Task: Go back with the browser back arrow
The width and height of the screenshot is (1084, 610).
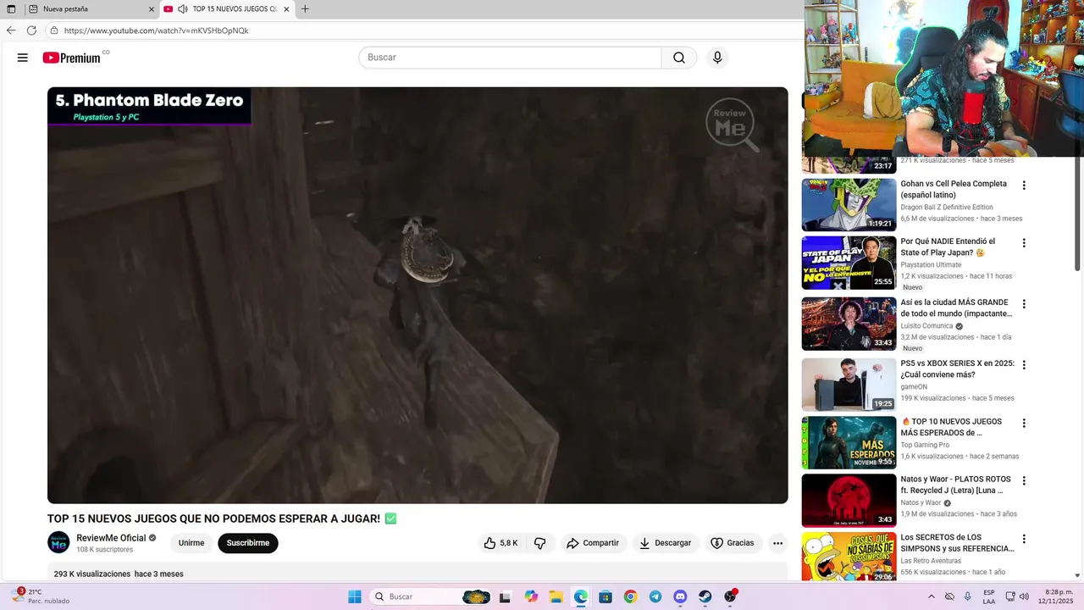Action: pyautogui.click(x=11, y=30)
